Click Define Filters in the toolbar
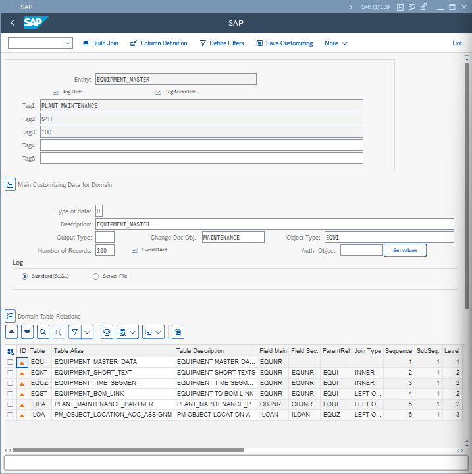 [221, 43]
